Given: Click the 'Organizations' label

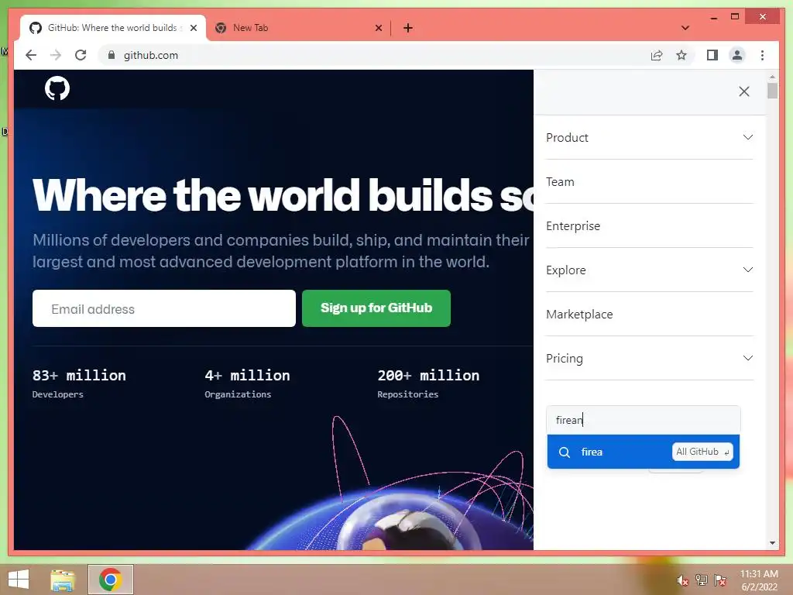Looking at the screenshot, I should [x=238, y=394].
